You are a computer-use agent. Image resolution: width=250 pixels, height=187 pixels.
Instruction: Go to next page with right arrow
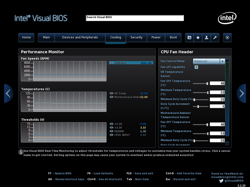pyautogui.click(x=241, y=93)
